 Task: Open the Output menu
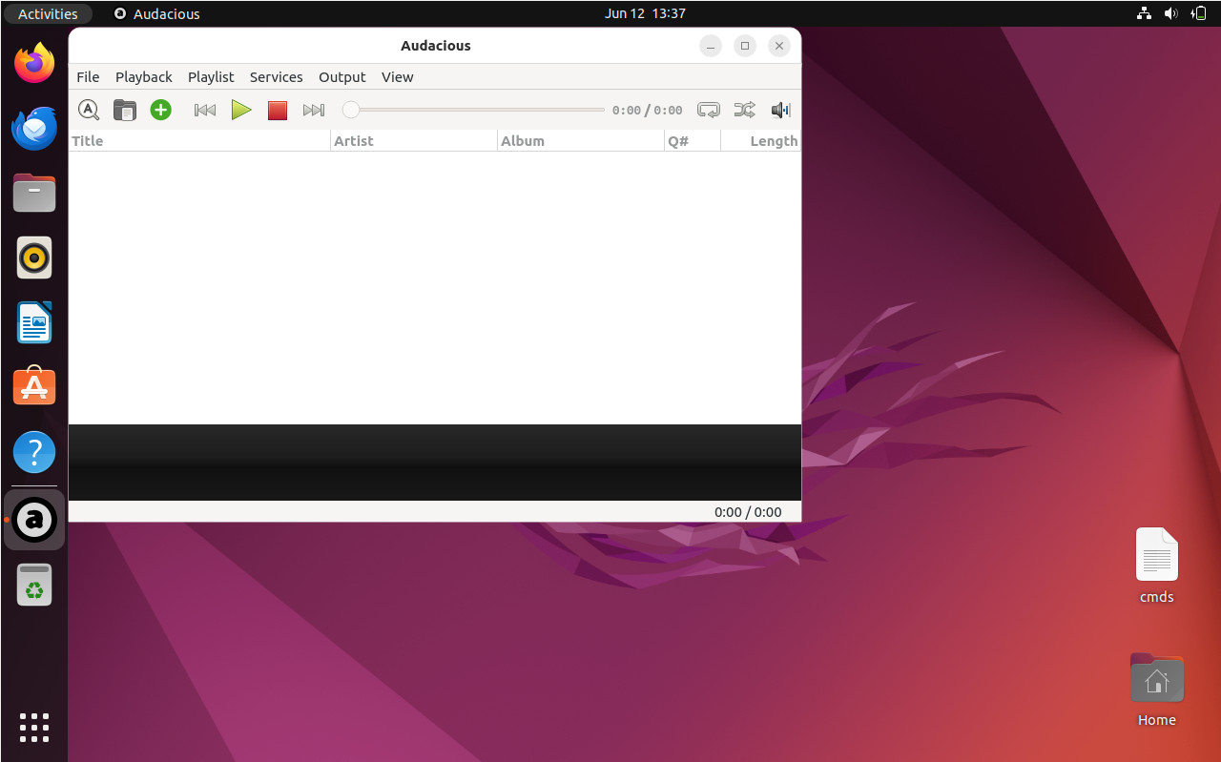point(342,77)
